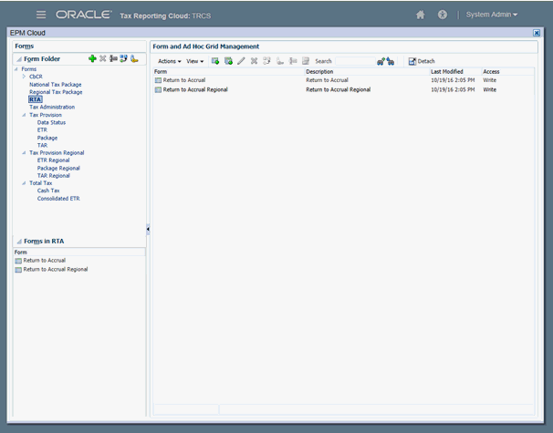The width and height of the screenshot is (553, 433).
Task: Delete the selected form in the toolbar
Action: 254,61
